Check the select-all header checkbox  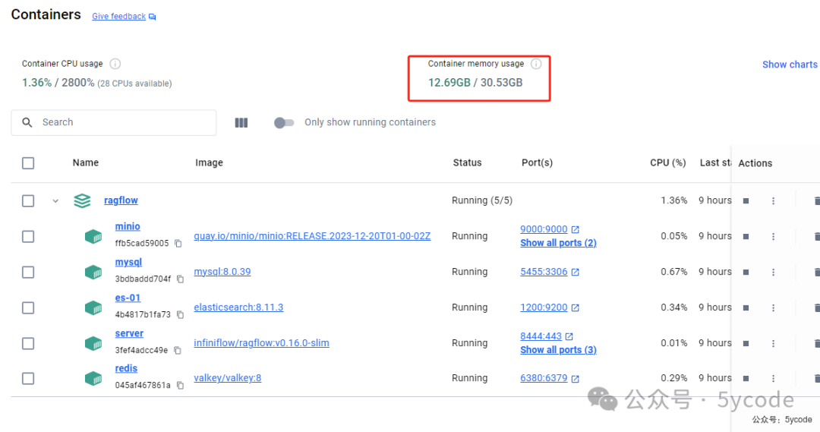(x=28, y=162)
